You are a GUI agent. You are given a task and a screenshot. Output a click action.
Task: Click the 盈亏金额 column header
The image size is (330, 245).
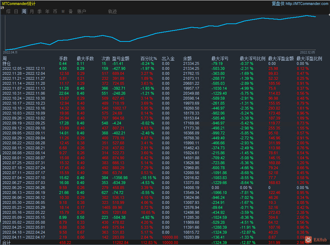click(x=121, y=59)
